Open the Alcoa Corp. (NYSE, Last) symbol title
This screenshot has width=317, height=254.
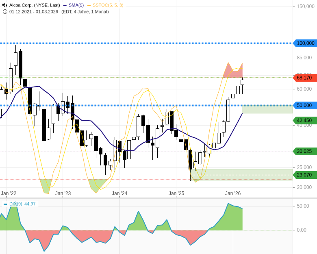coord(35,5)
